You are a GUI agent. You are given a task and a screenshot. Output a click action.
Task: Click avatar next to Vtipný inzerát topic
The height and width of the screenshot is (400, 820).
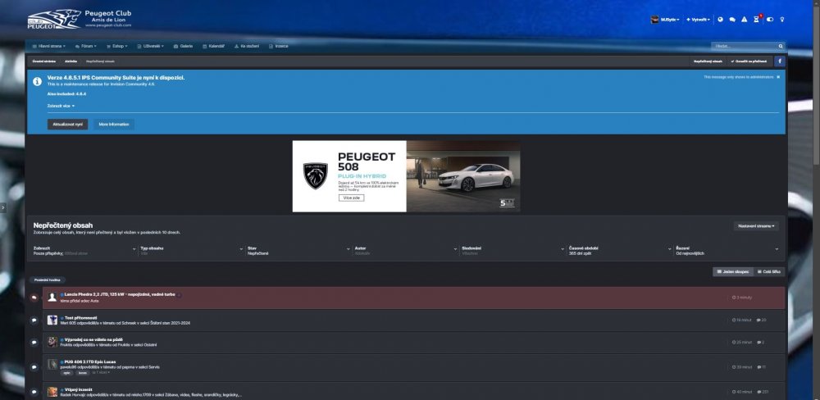tap(52, 392)
